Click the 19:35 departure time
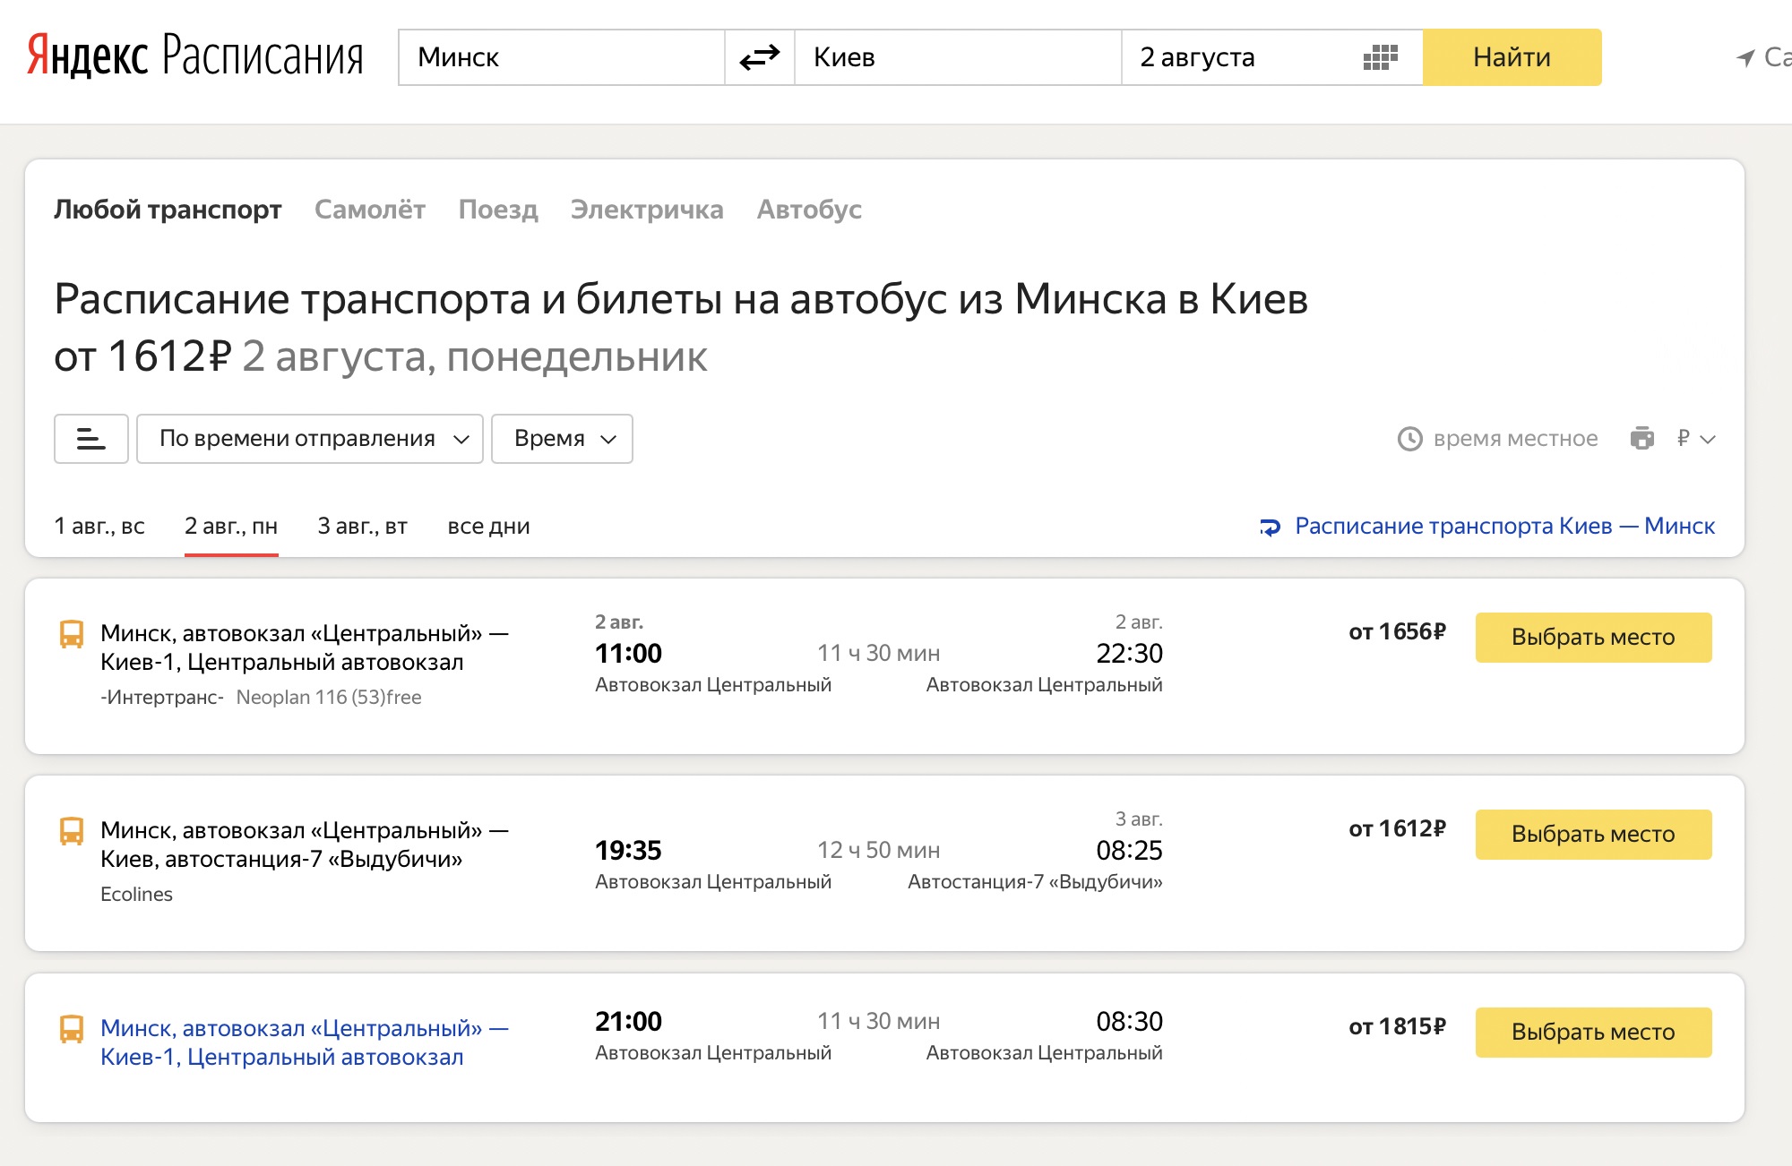Screen dimensions: 1792x1166 [x=628, y=851]
